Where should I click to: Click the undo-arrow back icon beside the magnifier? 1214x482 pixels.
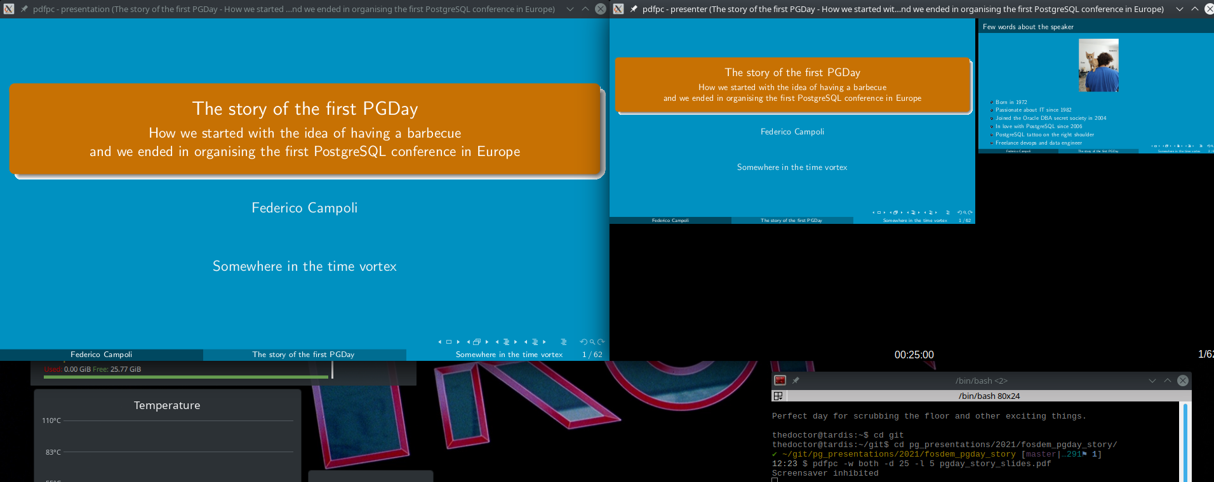coord(583,342)
